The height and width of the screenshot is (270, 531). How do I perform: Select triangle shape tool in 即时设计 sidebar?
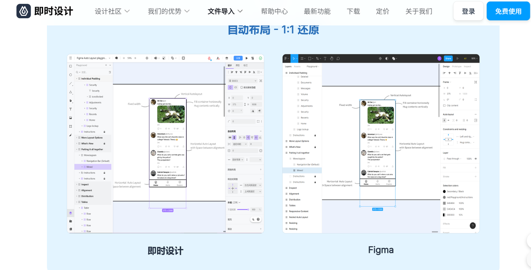coord(71,92)
